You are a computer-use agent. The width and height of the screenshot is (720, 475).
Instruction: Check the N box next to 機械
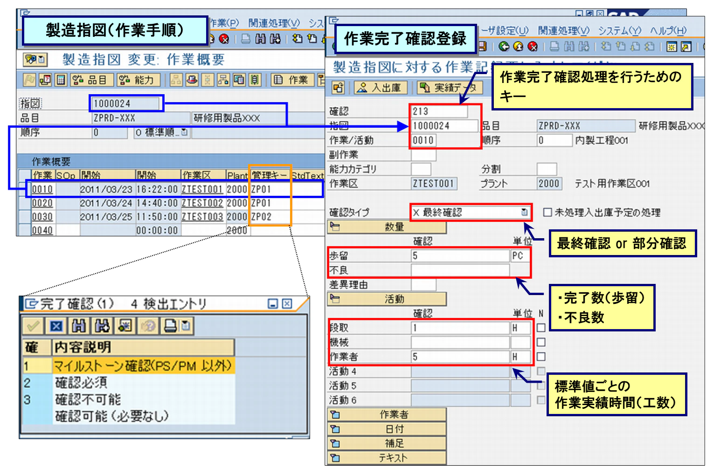(540, 342)
